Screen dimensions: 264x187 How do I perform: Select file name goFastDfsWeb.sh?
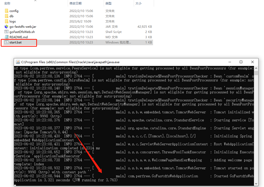22,32
